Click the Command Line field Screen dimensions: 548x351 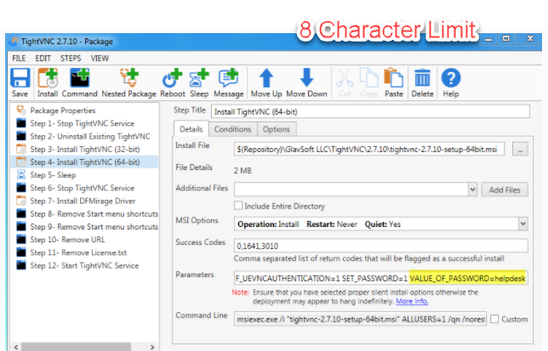tap(360, 319)
